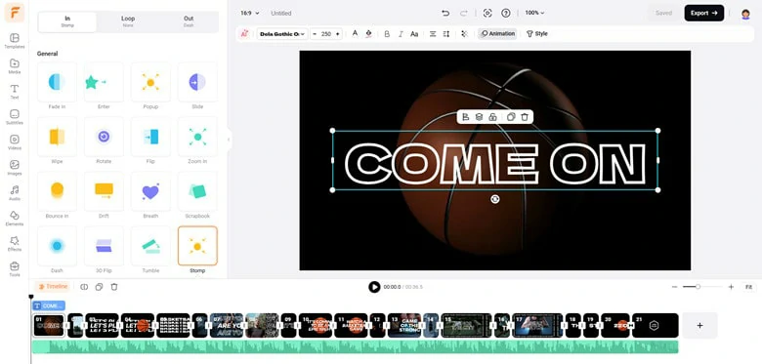Open the user profile avatar
Screen dimensions: 762x364
(745, 14)
